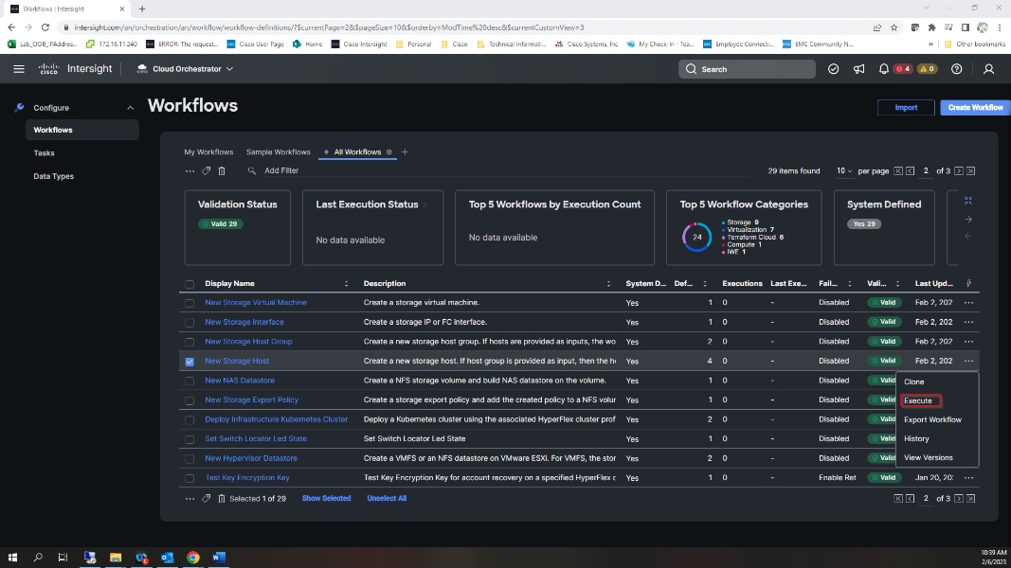
Task: Open the settings gear on the All Workflows tab
Action: click(x=388, y=152)
